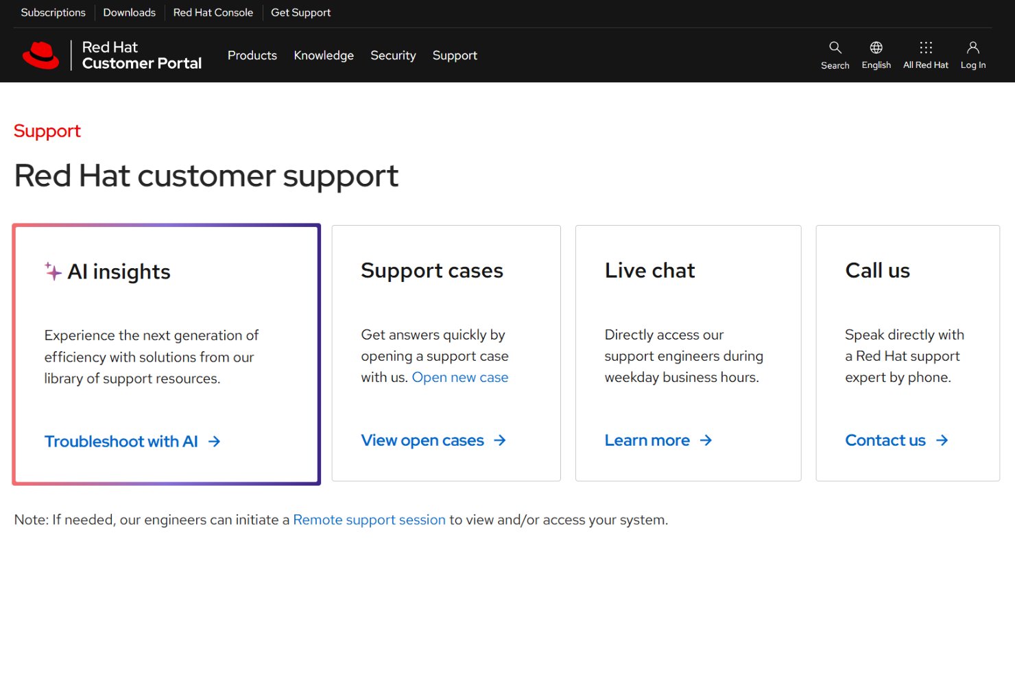Click text 'Speak directly with'
Viewport: 1015px width, 677px height.
pos(905,335)
